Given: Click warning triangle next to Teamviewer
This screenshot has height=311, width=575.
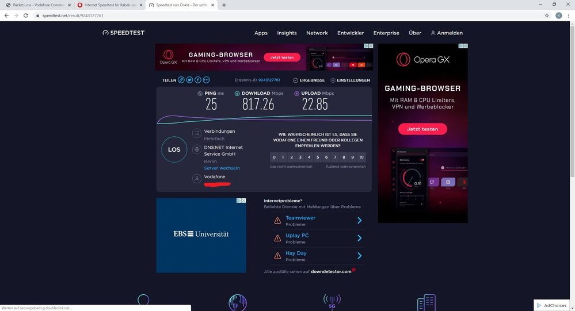Looking at the screenshot, I should [x=277, y=221].
